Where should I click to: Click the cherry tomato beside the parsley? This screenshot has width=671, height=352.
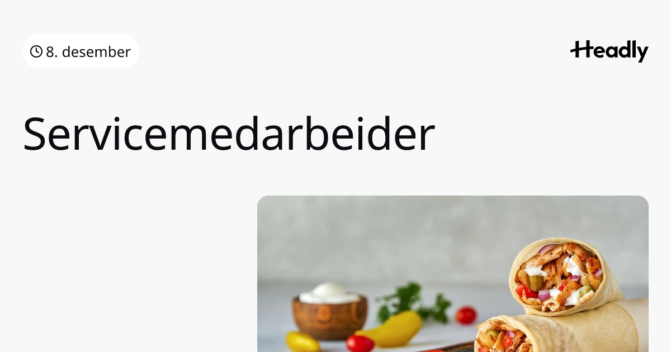[466, 315]
